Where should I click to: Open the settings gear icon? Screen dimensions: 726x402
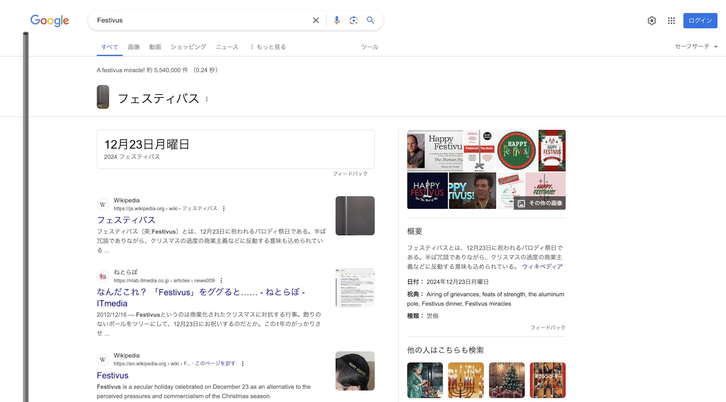pos(652,20)
